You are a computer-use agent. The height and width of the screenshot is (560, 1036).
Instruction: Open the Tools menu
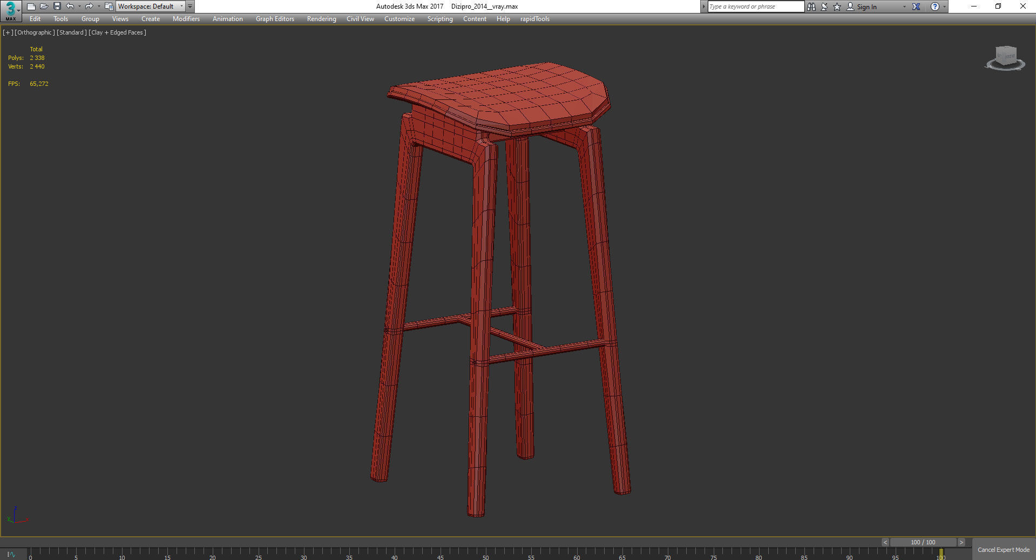tap(61, 19)
